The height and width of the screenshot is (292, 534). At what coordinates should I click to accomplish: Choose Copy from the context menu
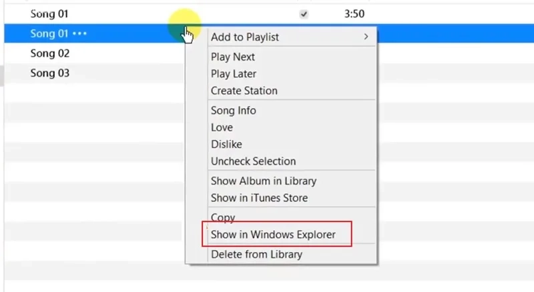click(x=292, y=217)
